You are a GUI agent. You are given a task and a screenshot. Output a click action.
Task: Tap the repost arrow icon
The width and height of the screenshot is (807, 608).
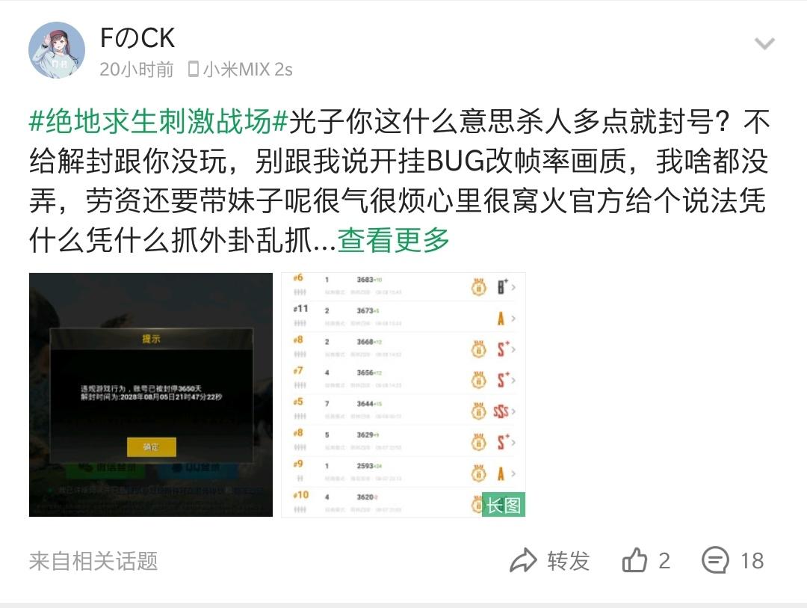pyautogui.click(x=523, y=561)
